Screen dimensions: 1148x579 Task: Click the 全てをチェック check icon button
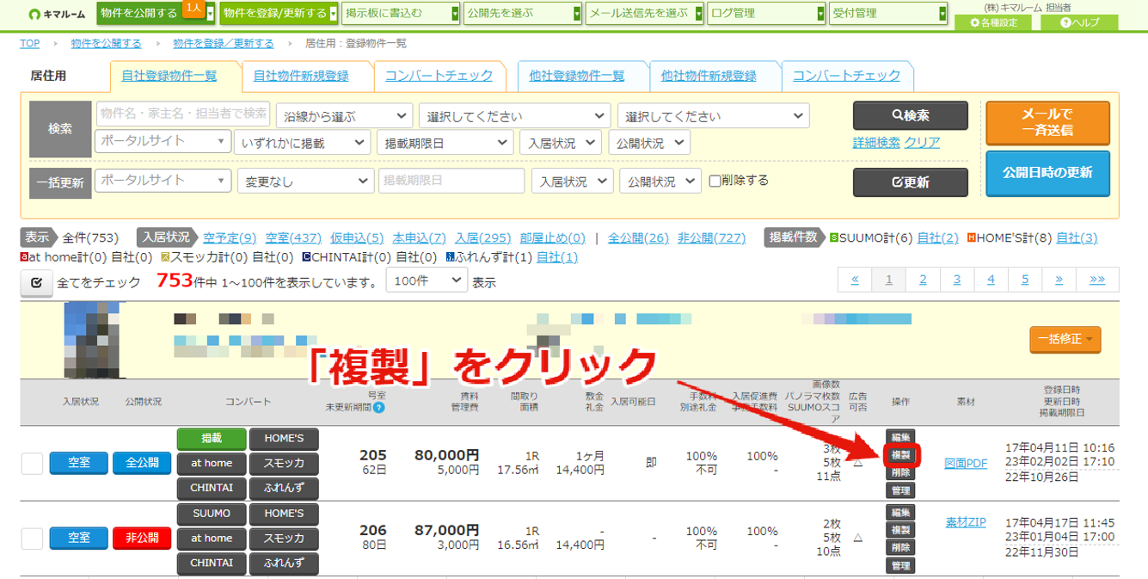(36, 282)
